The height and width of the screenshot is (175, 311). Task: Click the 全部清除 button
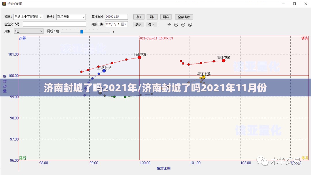coord(183,17)
